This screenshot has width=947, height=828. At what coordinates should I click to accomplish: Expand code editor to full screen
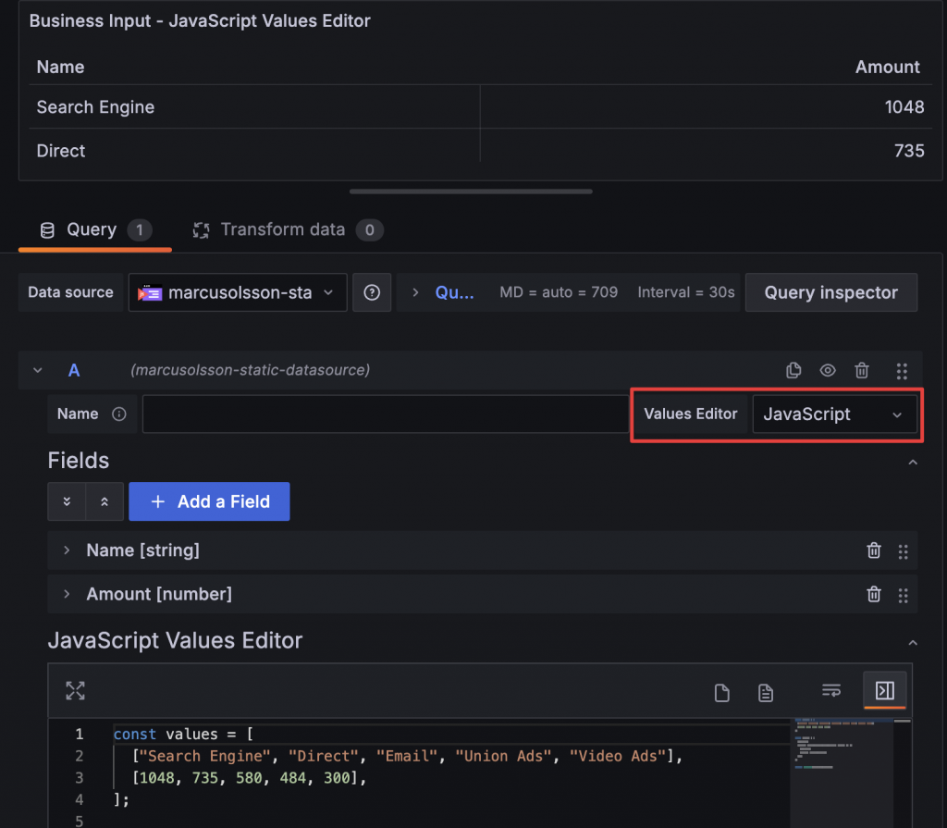76,691
